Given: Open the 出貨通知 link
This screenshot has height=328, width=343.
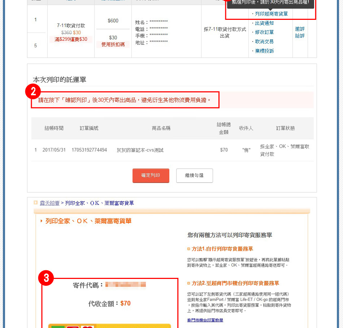Looking at the screenshot, I should [x=264, y=23].
